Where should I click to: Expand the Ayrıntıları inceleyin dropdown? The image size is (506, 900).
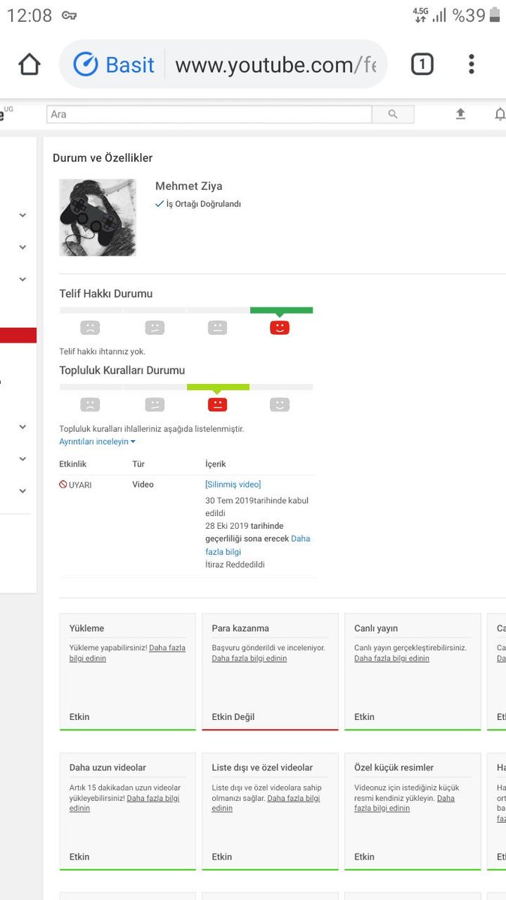coord(97,442)
